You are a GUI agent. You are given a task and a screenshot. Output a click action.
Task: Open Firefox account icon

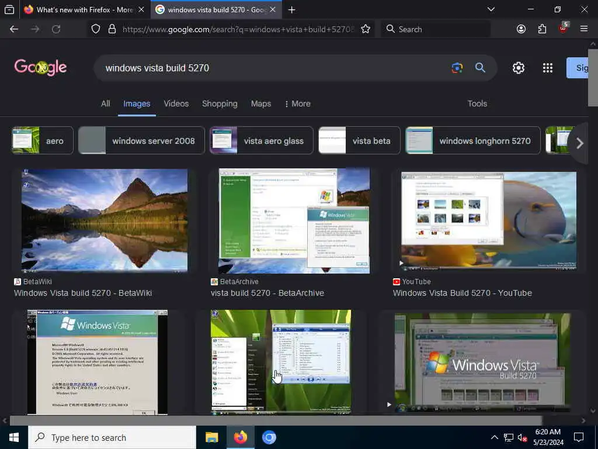pyautogui.click(x=521, y=29)
